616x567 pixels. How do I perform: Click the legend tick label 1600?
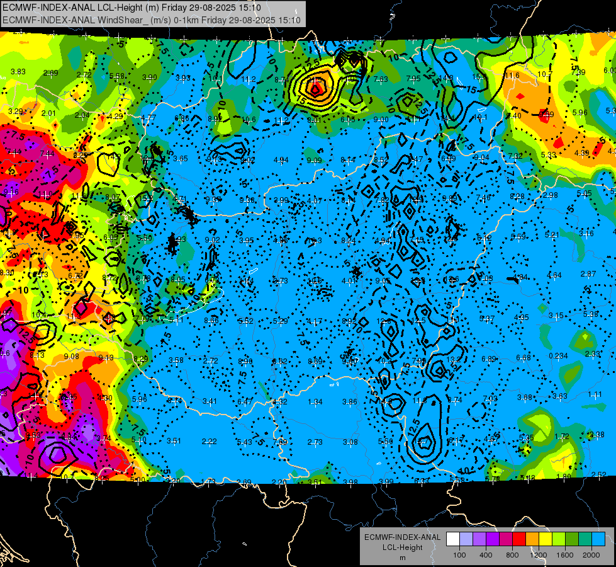pyautogui.click(x=565, y=555)
